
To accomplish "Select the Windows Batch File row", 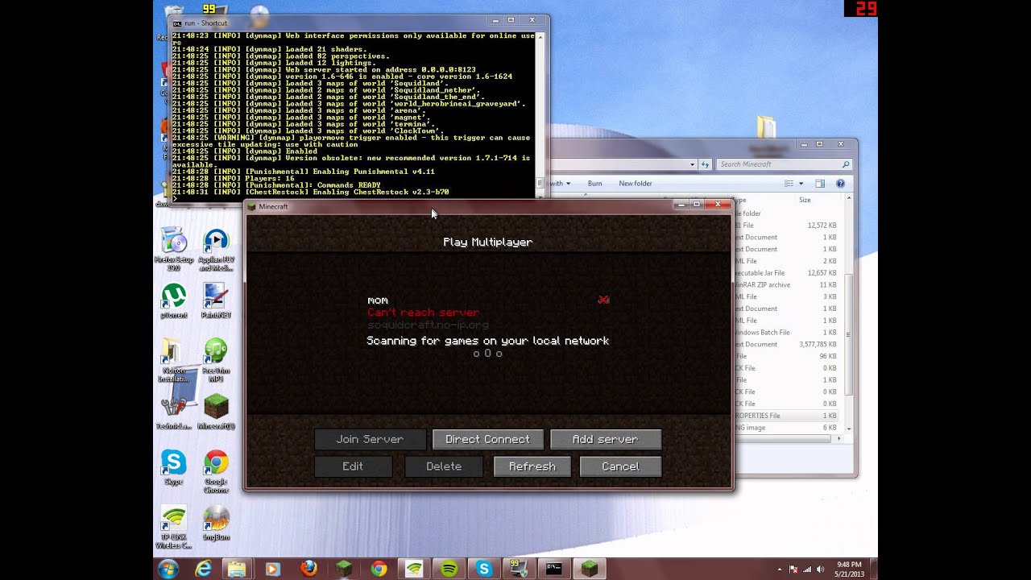I will (x=786, y=332).
